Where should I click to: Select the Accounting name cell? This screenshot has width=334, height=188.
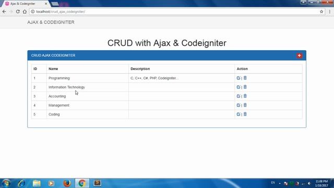tap(88, 96)
